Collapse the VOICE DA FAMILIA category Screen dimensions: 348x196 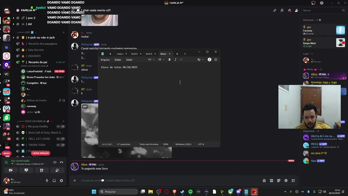pyautogui.click(x=35, y=121)
